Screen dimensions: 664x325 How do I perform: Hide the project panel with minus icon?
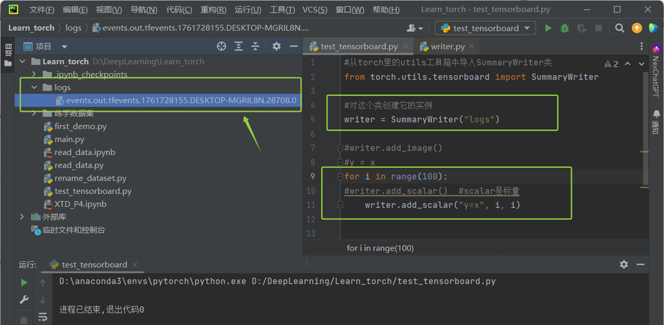point(293,47)
